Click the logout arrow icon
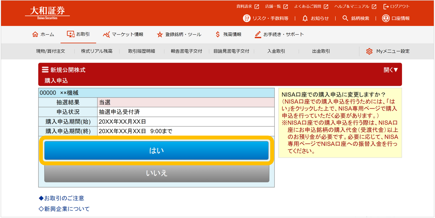 (386, 7)
